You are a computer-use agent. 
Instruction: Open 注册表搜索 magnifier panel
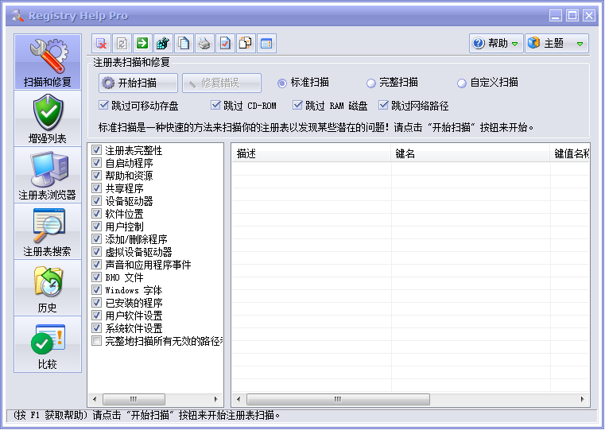[x=48, y=232]
